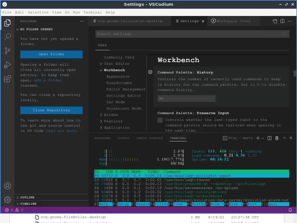Split the terminal panel

269,138
